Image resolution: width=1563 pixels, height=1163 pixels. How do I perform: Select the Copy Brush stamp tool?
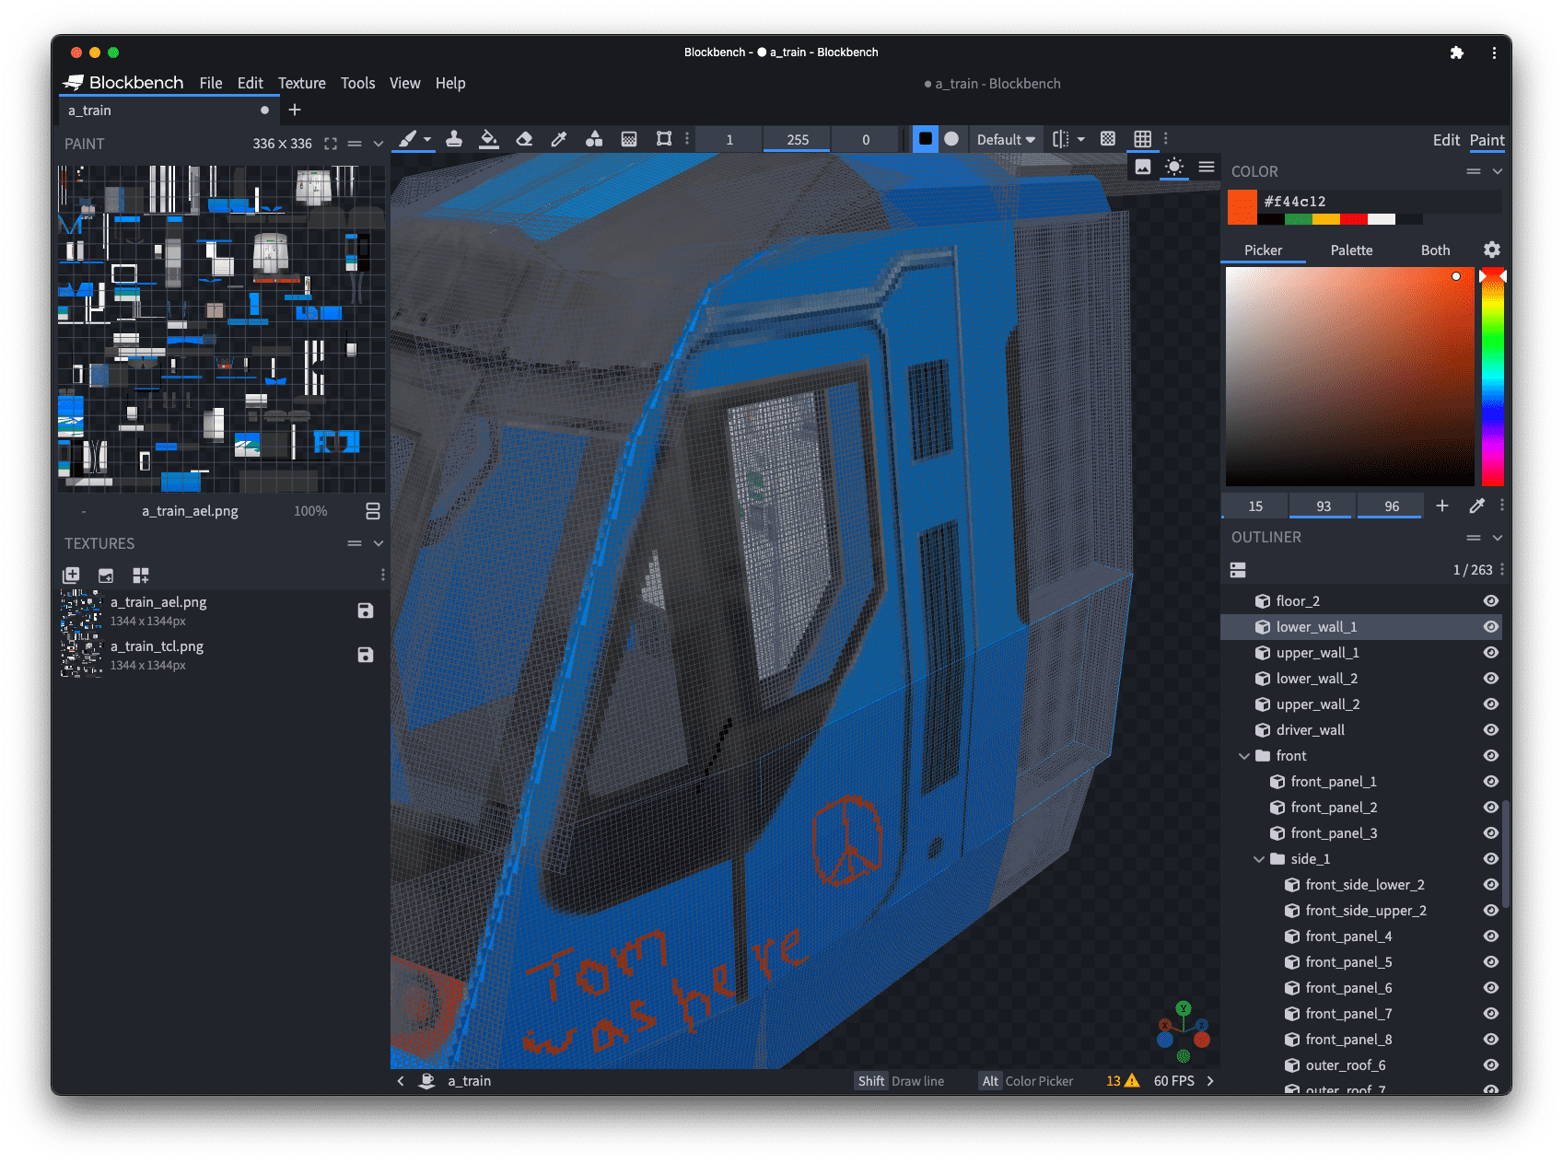point(454,139)
